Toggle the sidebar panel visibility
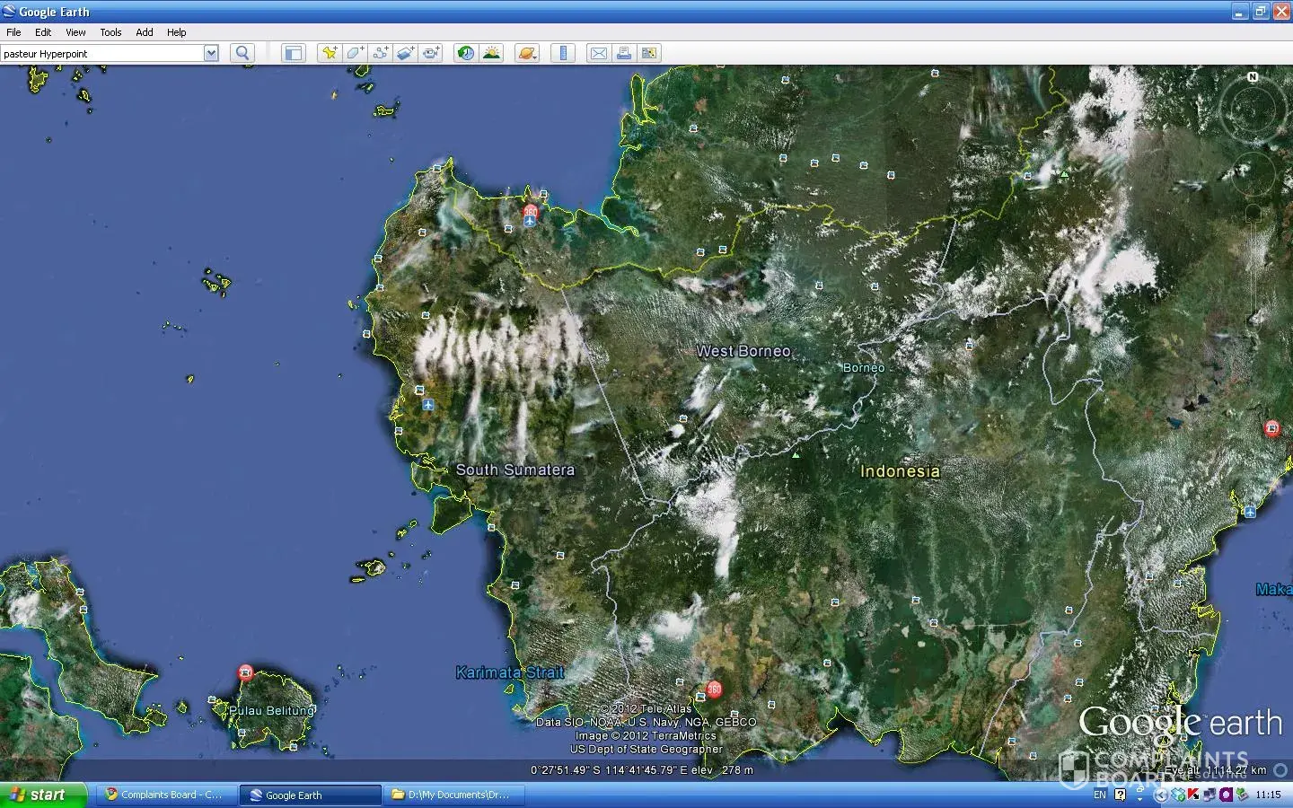 click(293, 53)
